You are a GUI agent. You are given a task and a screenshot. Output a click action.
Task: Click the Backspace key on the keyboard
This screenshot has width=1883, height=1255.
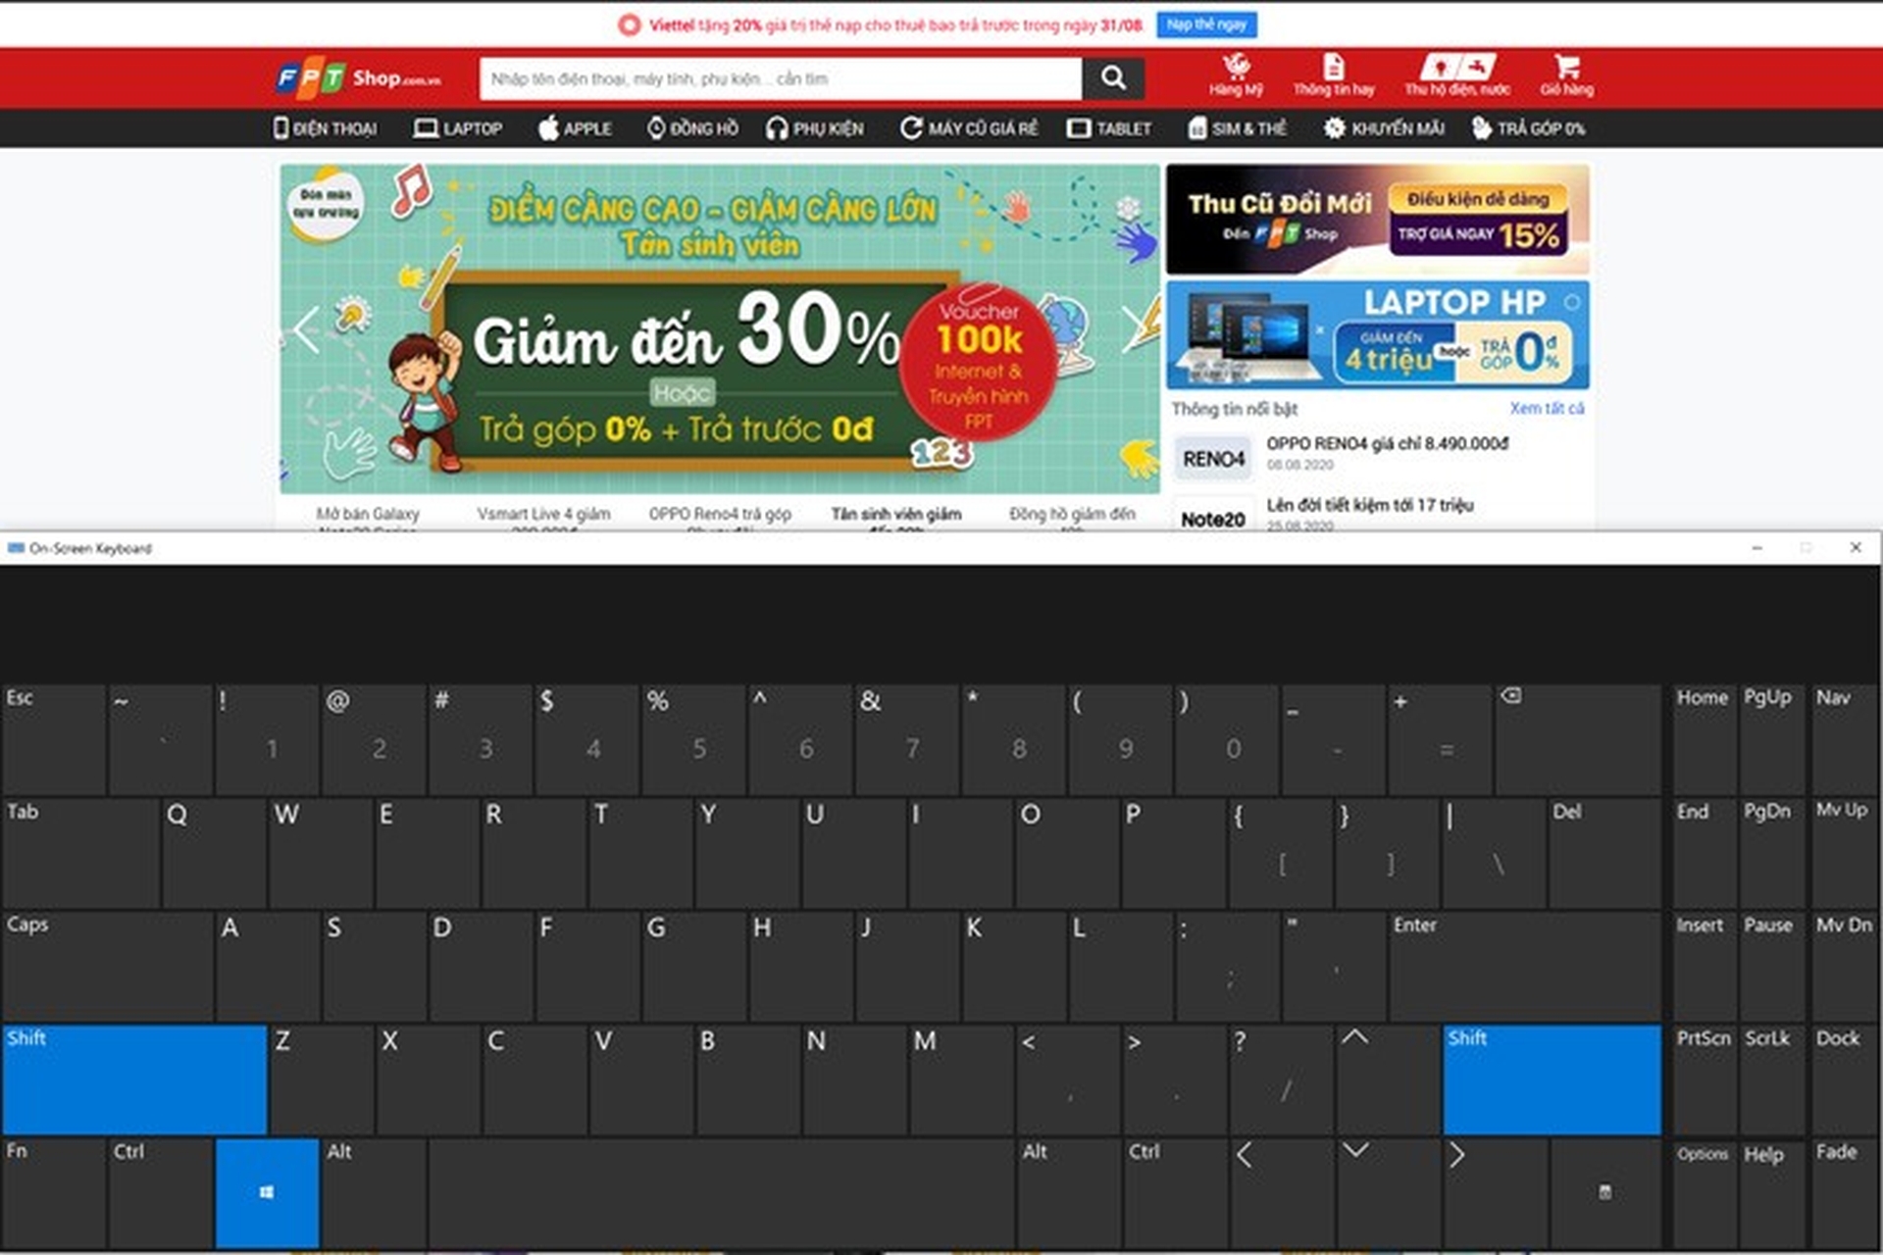[1577, 739]
